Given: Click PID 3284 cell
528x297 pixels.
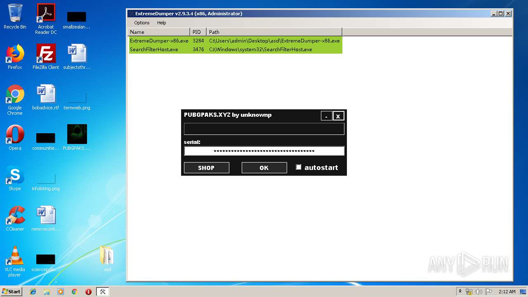Looking at the screenshot, I should [198, 41].
